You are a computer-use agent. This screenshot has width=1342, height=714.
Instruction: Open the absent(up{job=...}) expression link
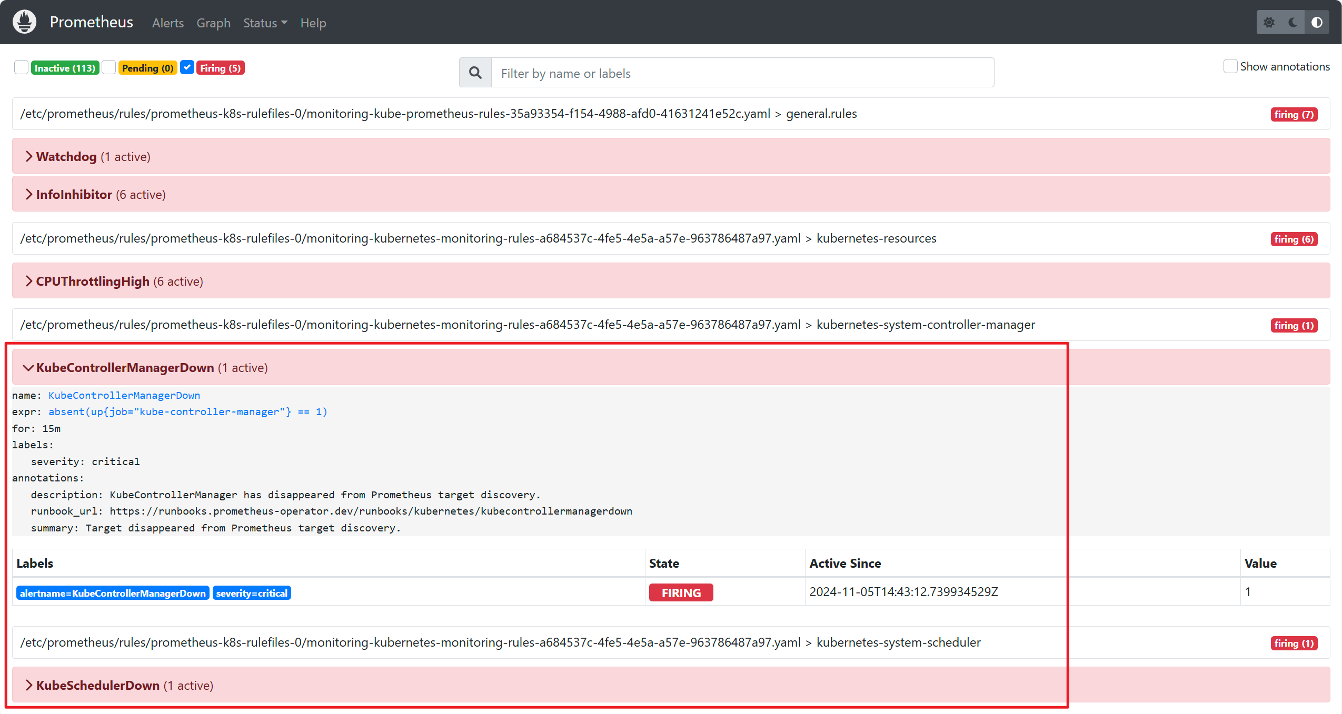tap(187, 412)
